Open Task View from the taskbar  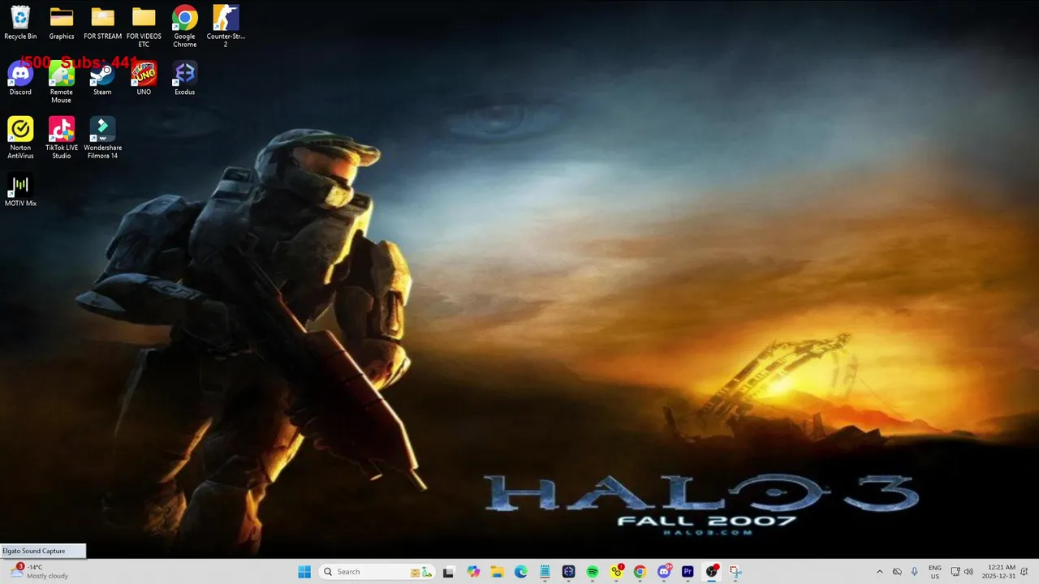(x=448, y=572)
